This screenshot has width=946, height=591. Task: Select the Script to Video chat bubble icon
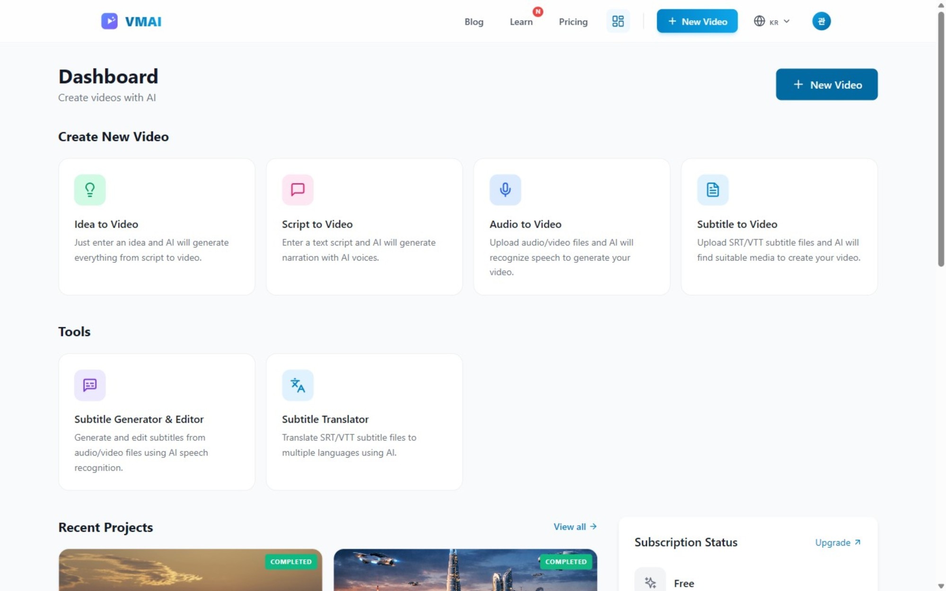(297, 190)
